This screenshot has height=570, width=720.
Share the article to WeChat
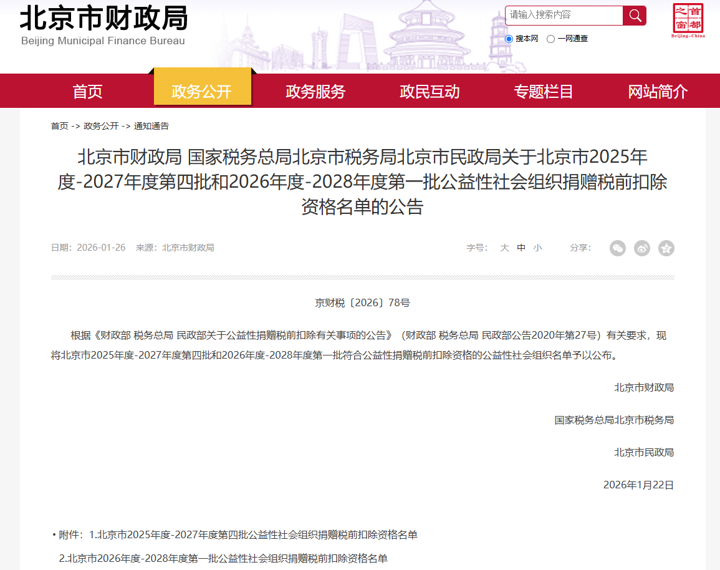click(618, 248)
